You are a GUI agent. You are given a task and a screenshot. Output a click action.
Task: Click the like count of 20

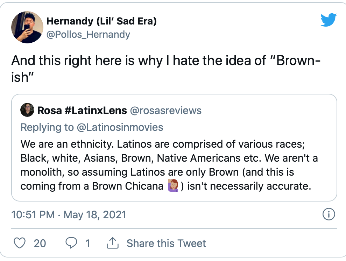click(x=40, y=243)
